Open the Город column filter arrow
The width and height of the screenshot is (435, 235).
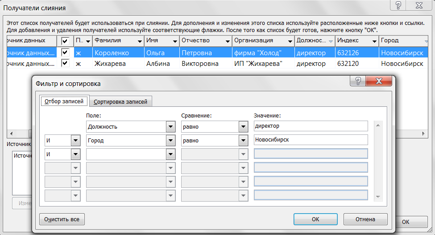click(426, 41)
